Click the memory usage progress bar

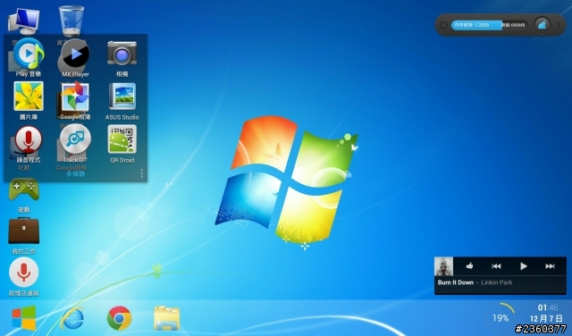(490, 25)
